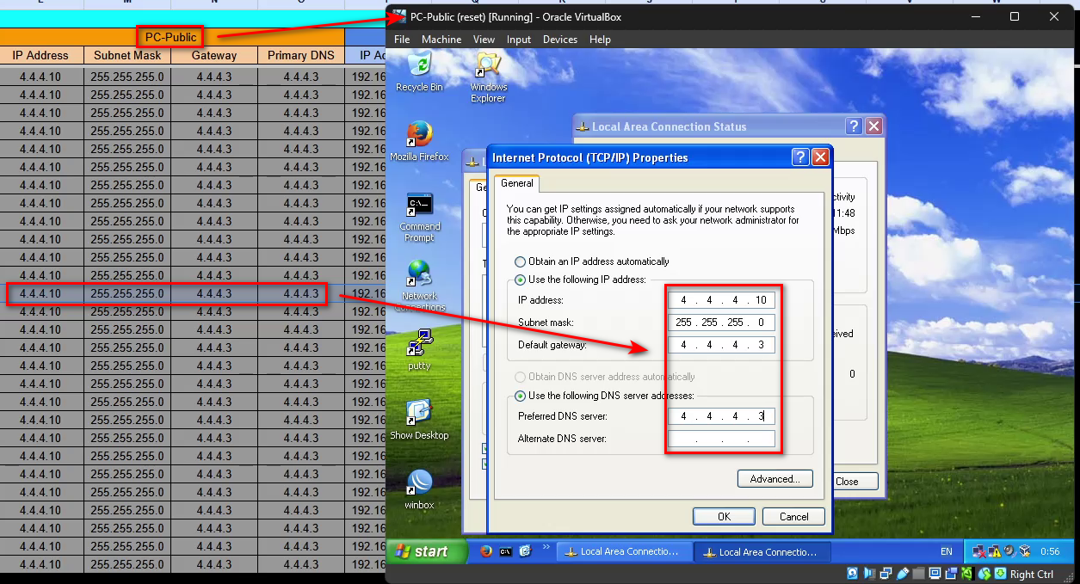Click the Right Ctrl host key indicator
This screenshot has height=584, width=1080.
[x=1032, y=574]
